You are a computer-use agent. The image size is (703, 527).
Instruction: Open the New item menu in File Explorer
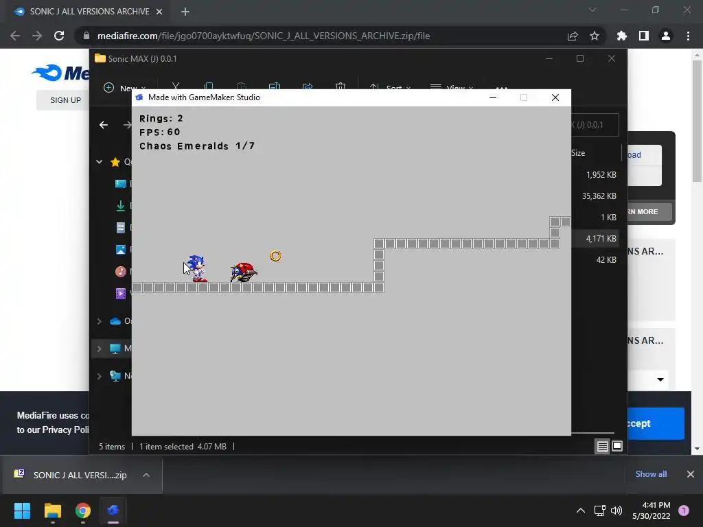point(124,88)
